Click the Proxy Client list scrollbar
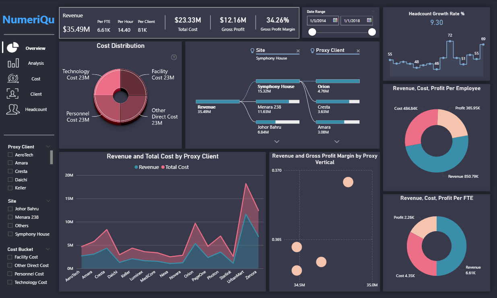The width and height of the screenshot is (497, 298). point(52,157)
